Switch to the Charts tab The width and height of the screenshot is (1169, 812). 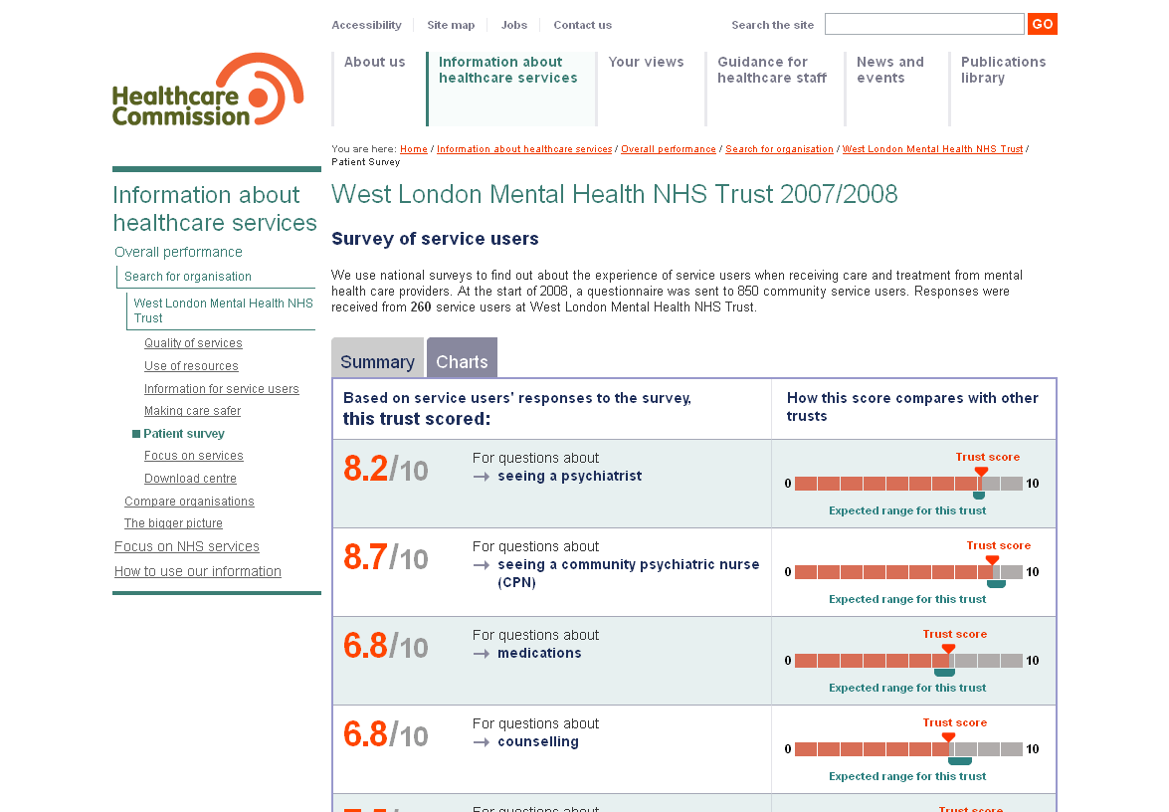pyautogui.click(x=462, y=361)
